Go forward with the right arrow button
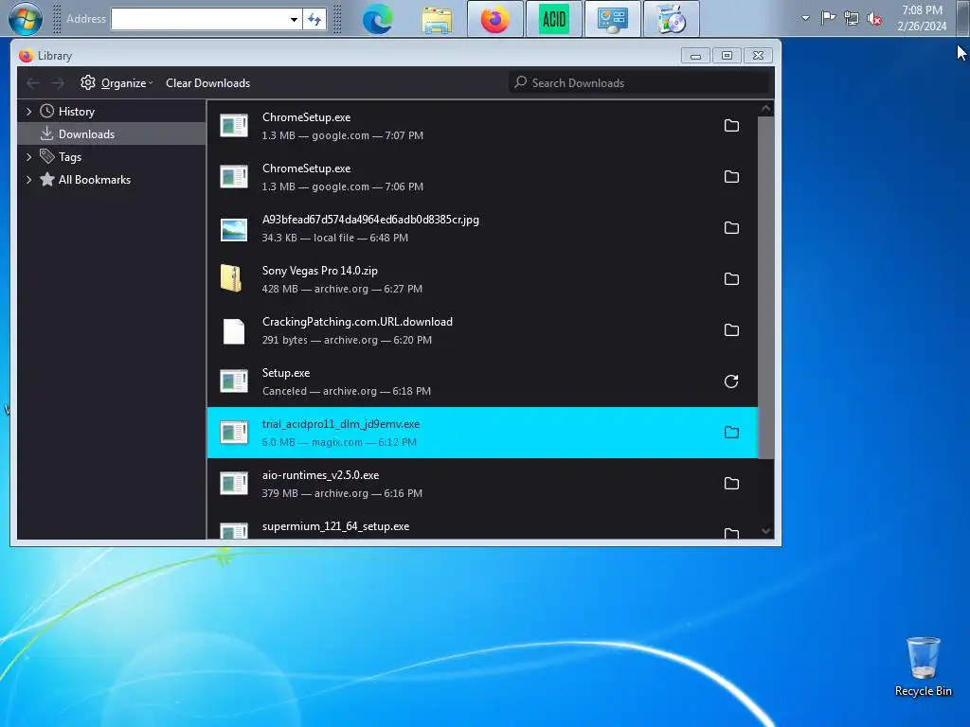 pyautogui.click(x=58, y=83)
